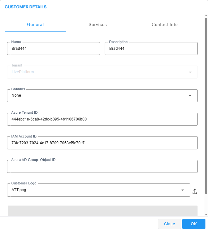This screenshot has height=231, width=208.
Task: Click the greyed-out Tenant field caret arrow
Action: (x=190, y=72)
